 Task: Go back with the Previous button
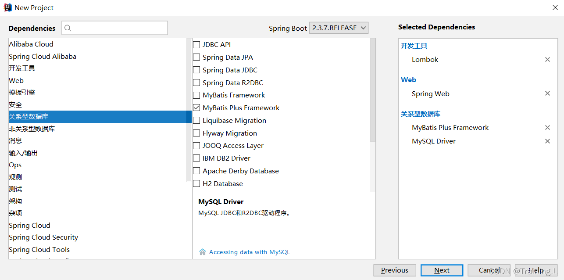pos(395,270)
